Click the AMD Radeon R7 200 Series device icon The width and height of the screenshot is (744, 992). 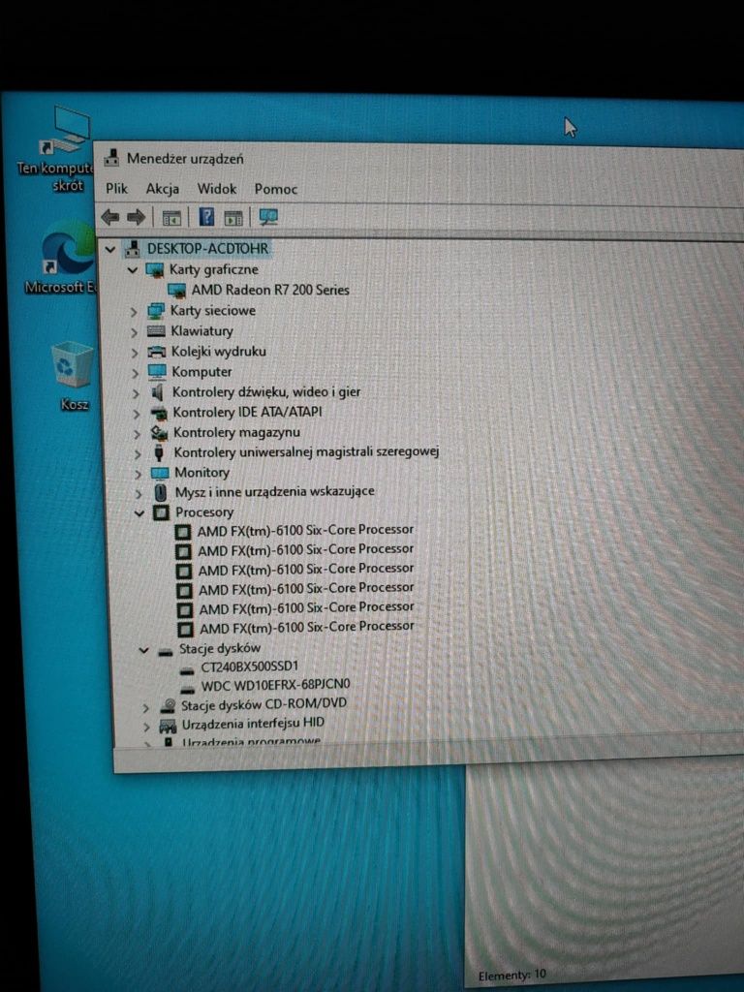click(x=177, y=291)
